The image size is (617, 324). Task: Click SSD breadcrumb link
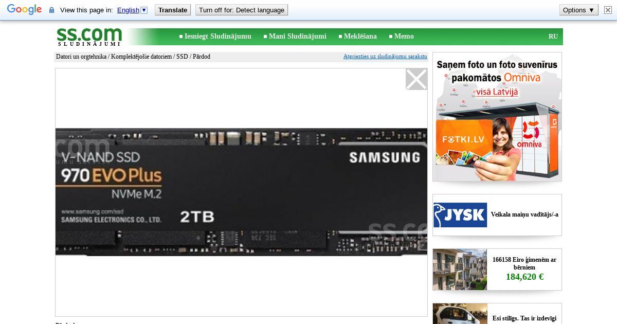pyautogui.click(x=182, y=57)
